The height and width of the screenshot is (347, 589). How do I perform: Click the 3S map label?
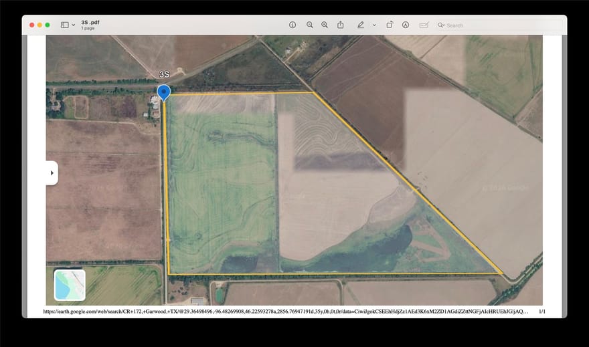tap(164, 74)
